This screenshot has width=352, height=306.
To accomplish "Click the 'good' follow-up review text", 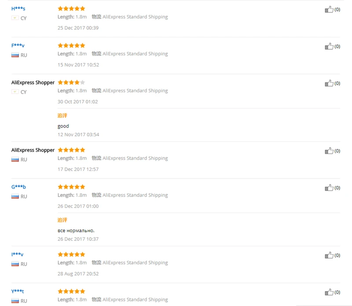I will pyautogui.click(x=63, y=126).
